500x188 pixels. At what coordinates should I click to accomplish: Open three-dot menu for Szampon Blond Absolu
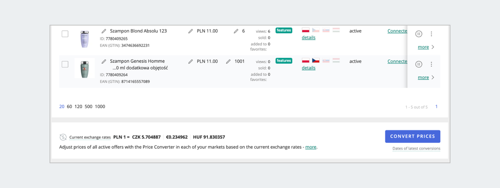[431, 34]
